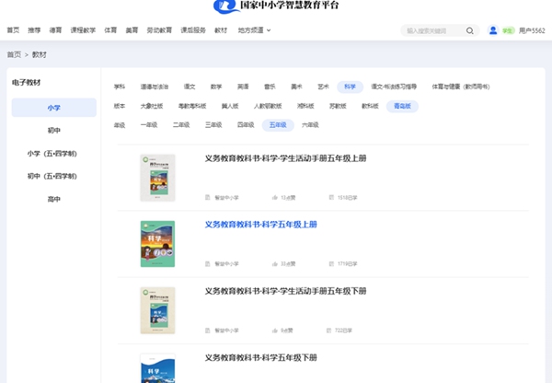This screenshot has height=383, width=552.
Task: Open the 课后服务 menu item
Action: tap(192, 30)
